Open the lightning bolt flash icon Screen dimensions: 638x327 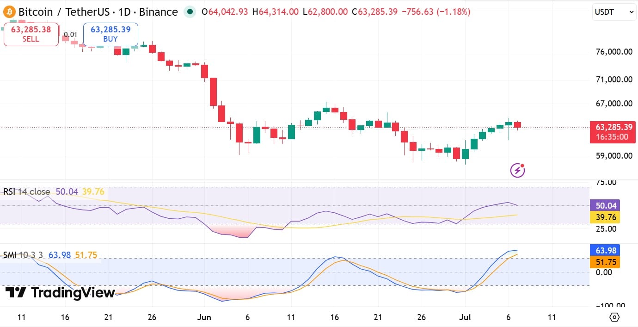point(517,170)
